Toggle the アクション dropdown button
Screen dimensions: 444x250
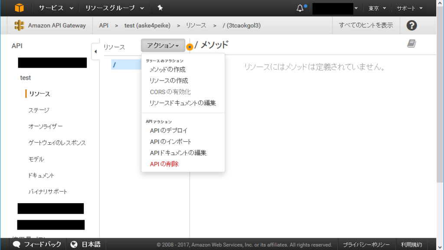[x=163, y=45]
